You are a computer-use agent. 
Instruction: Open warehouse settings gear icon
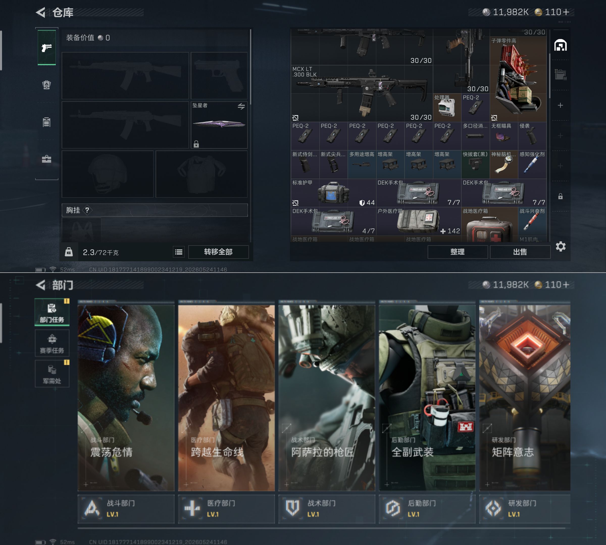pyautogui.click(x=561, y=246)
